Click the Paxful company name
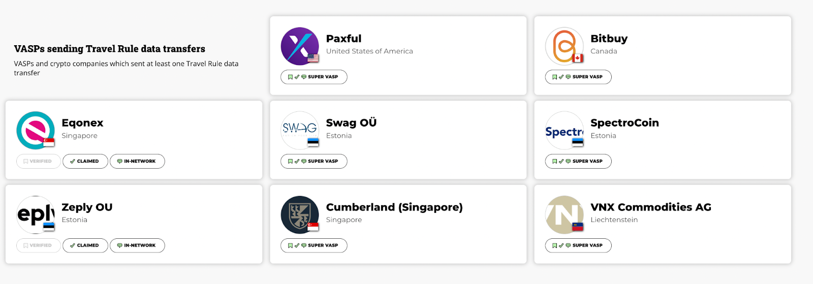This screenshot has height=284, width=813. click(x=343, y=39)
